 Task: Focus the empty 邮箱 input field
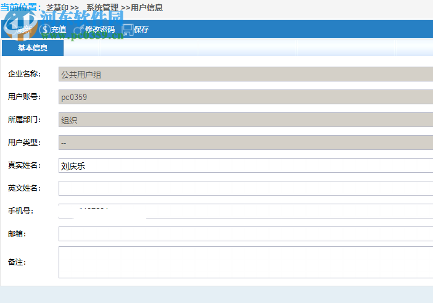click(x=245, y=234)
